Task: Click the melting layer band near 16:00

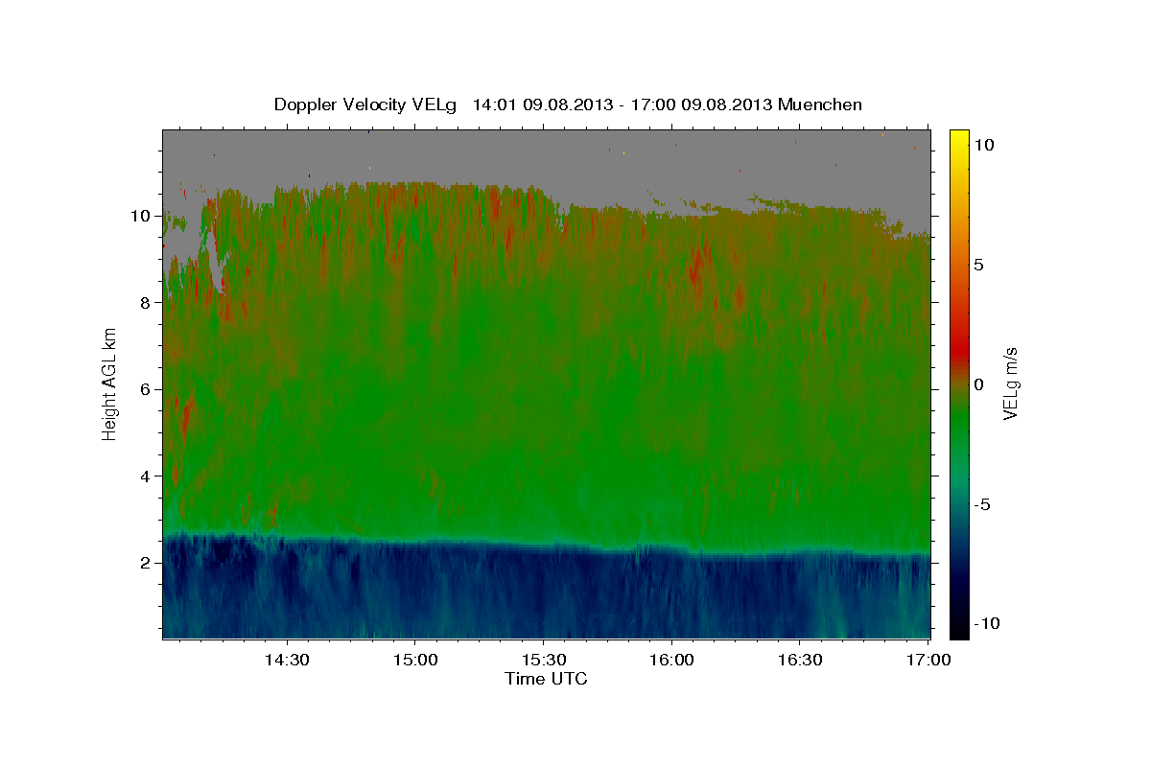Action: (x=671, y=548)
